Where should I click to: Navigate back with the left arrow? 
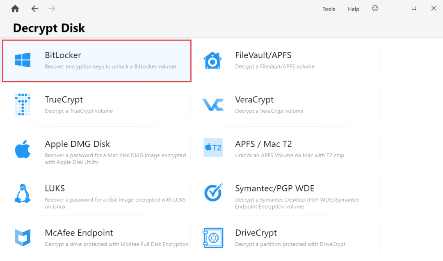pos(35,9)
